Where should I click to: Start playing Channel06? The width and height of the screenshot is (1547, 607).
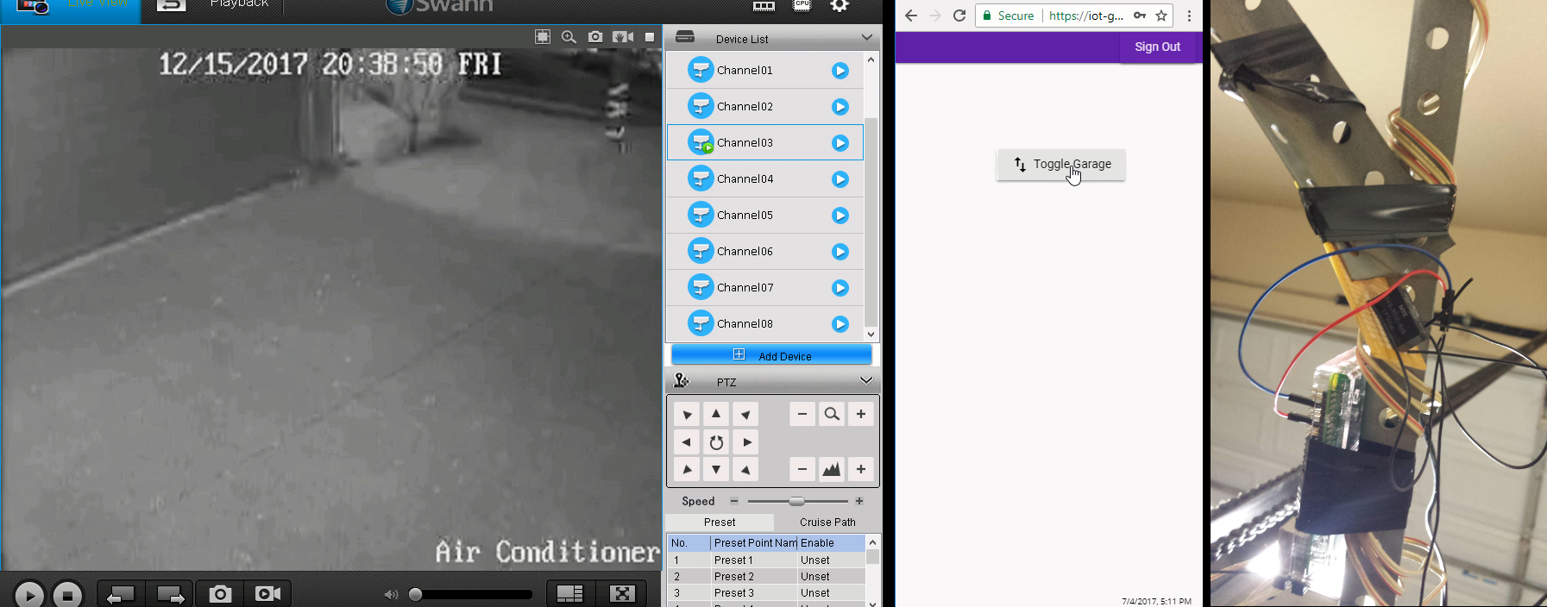pos(840,252)
